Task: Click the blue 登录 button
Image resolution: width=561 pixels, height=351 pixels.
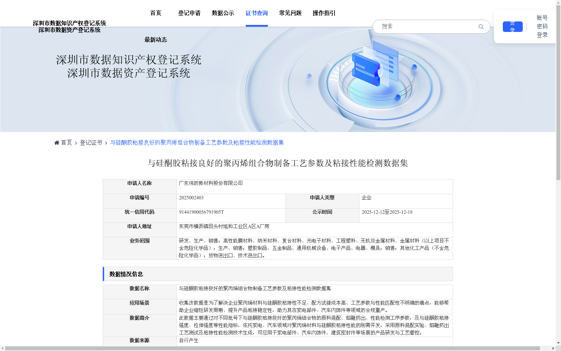Action: [x=513, y=27]
